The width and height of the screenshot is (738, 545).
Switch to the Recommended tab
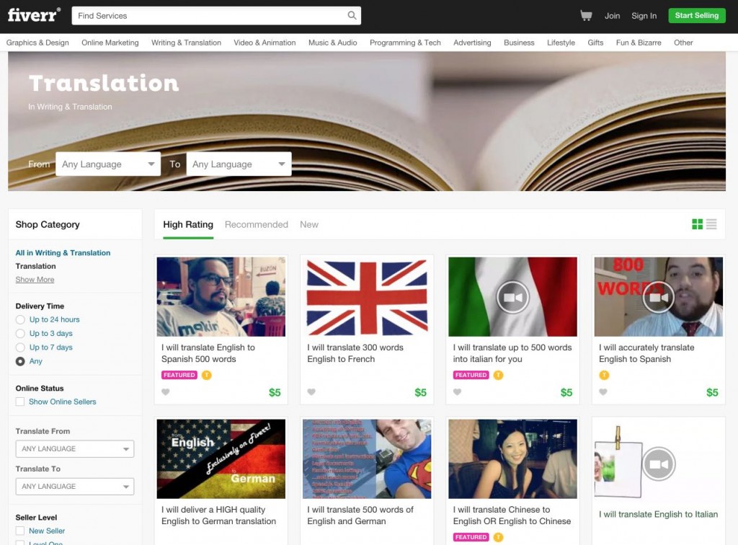tap(257, 224)
